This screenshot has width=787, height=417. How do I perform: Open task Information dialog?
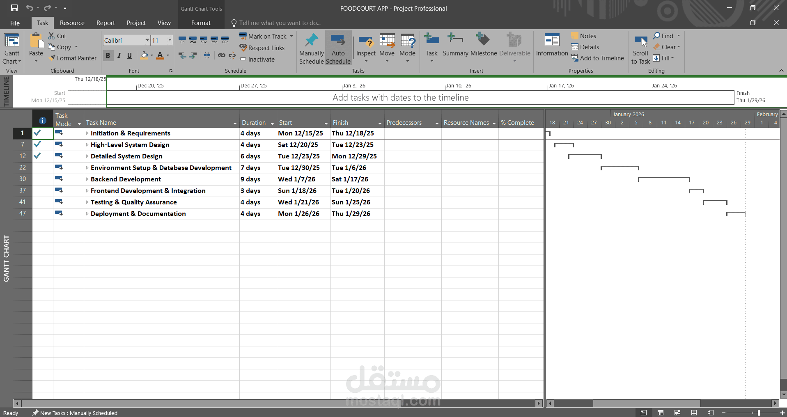[552, 45]
